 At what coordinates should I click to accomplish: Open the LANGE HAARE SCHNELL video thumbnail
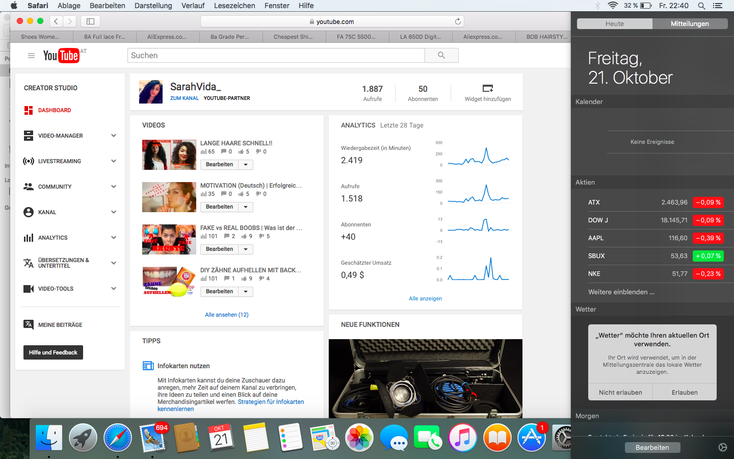169,155
